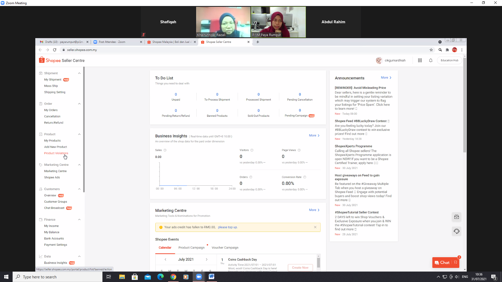Open Windows Start menu
The image size is (502, 282).
6,277
